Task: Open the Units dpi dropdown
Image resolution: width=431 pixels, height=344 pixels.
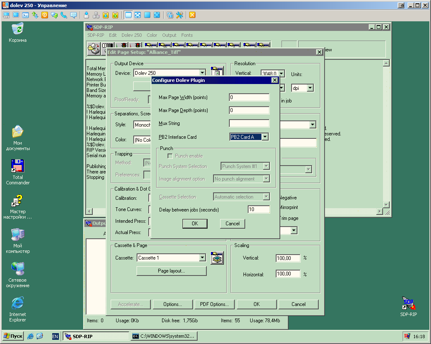Action: [x=310, y=88]
